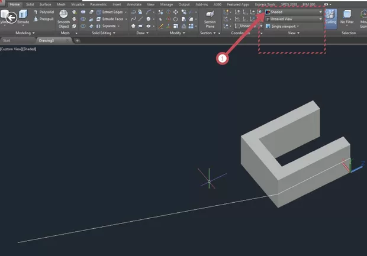Open the Parametric ribbon tab
This screenshot has height=256, width=367.
(x=98, y=4)
